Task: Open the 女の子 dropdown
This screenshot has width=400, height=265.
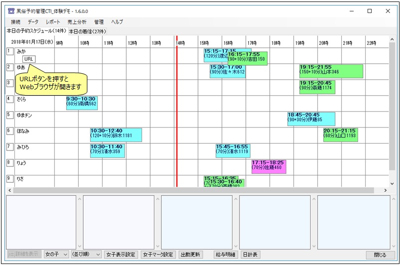Action: 56,255
